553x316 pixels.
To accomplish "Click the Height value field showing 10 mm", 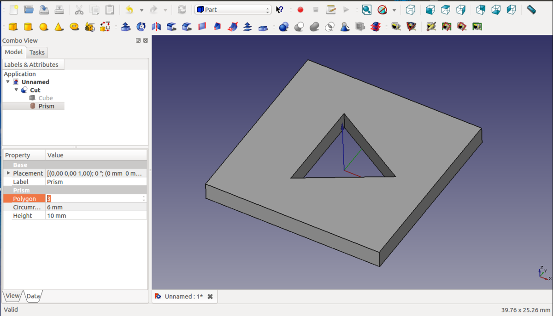I will (x=96, y=216).
